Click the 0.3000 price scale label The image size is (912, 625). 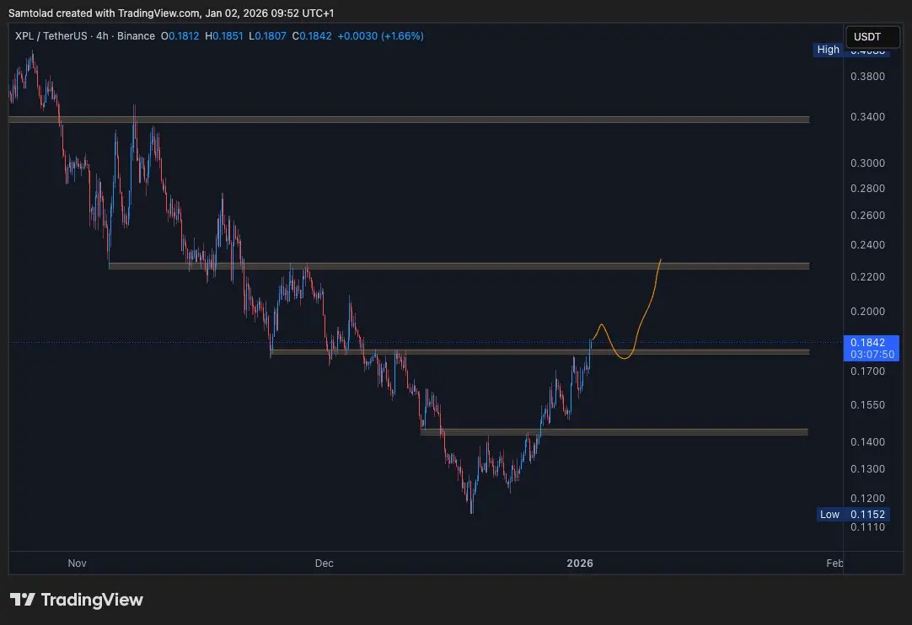pos(867,163)
